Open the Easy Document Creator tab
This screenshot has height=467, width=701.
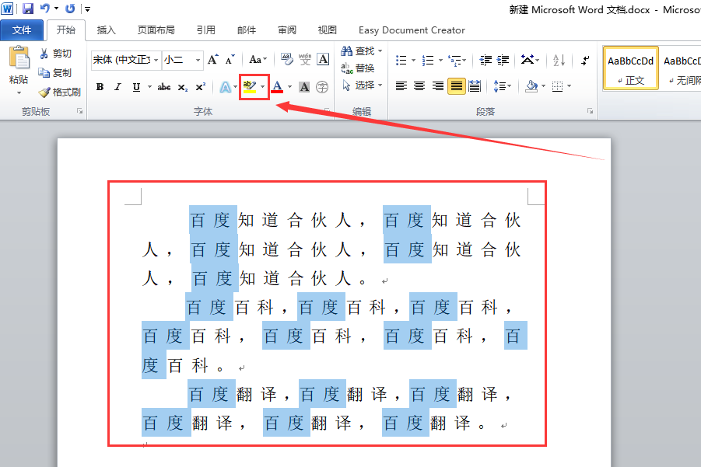412,30
